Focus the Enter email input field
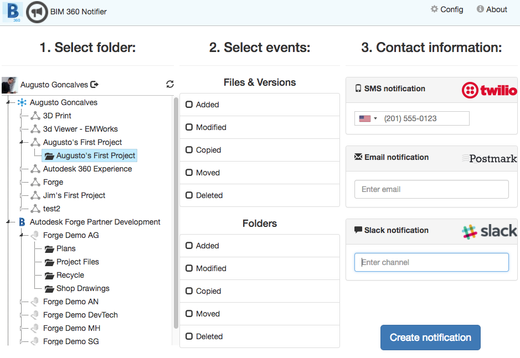This screenshot has height=358, width=520. coord(431,189)
